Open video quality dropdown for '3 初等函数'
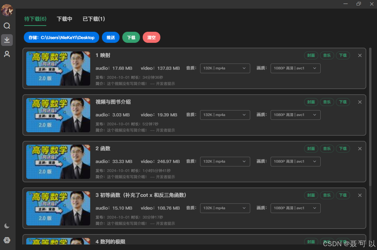Screen dimensions: 377x250 click(295, 208)
